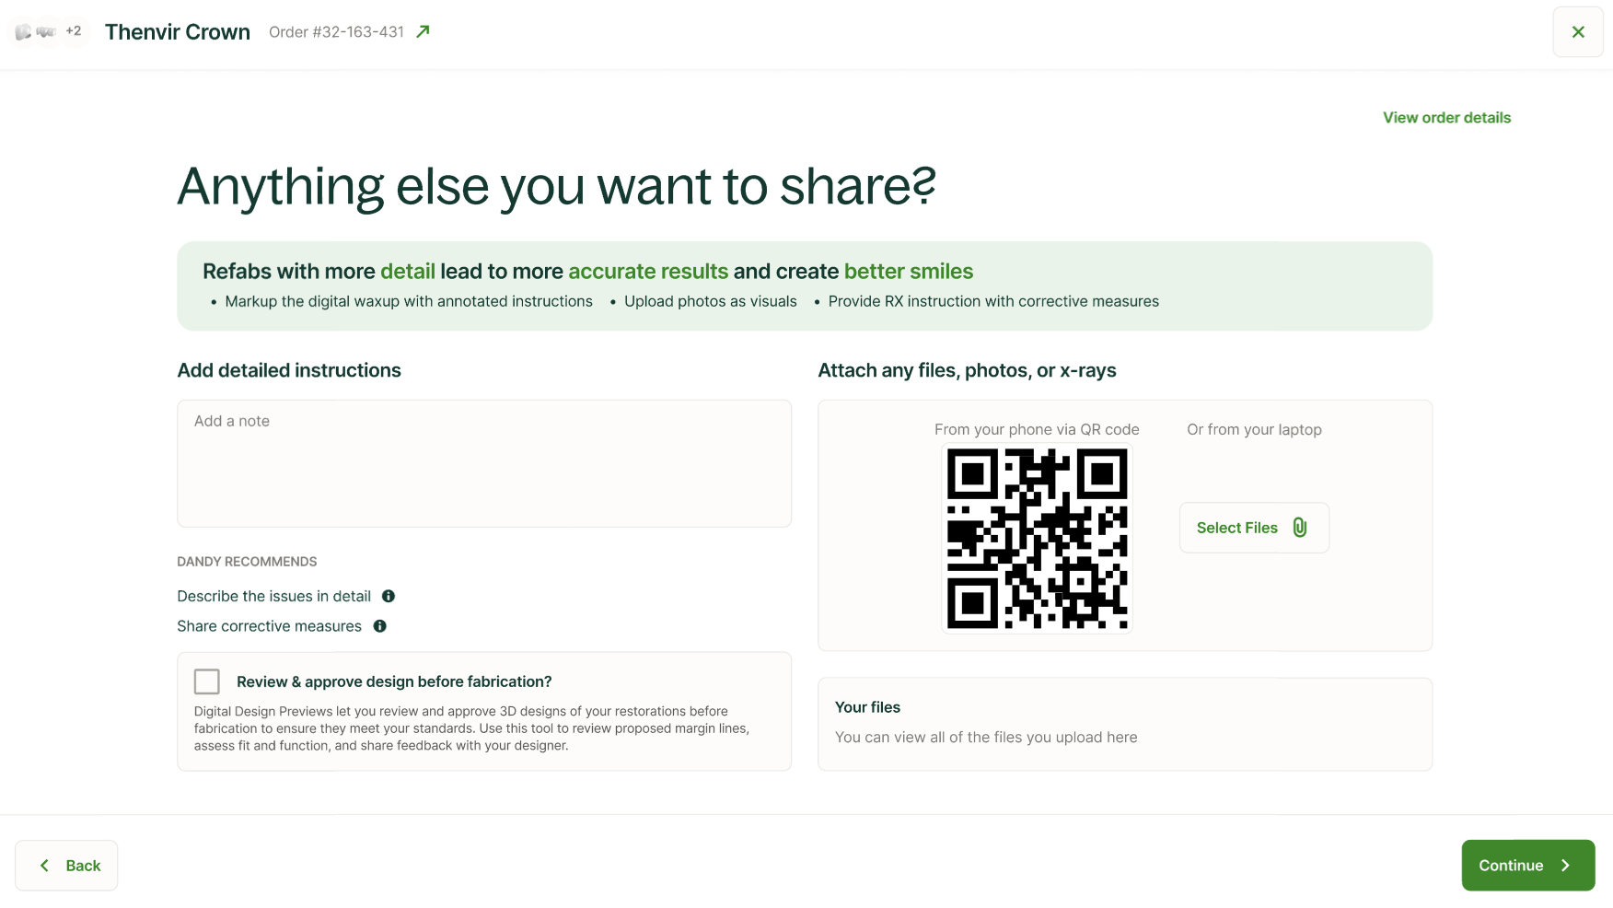
Task: Click the left chevron on Back
Action: pyautogui.click(x=44, y=866)
